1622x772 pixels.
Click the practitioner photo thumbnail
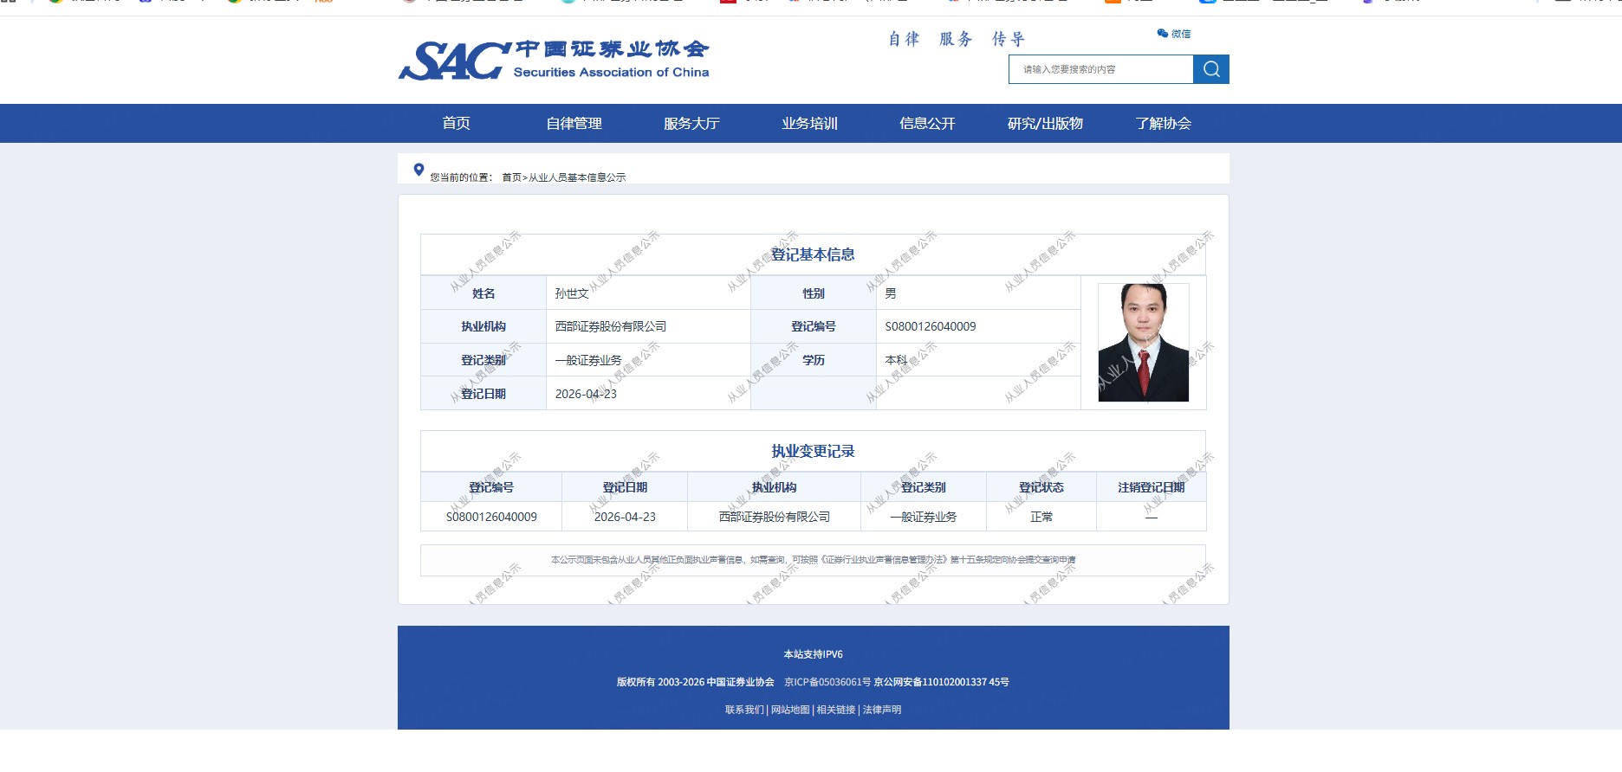click(x=1143, y=343)
